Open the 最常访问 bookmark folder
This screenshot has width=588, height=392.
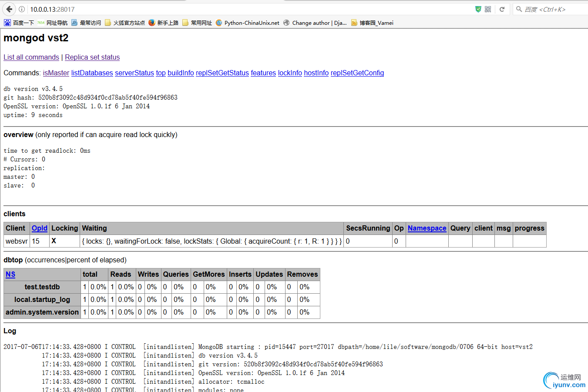point(86,23)
